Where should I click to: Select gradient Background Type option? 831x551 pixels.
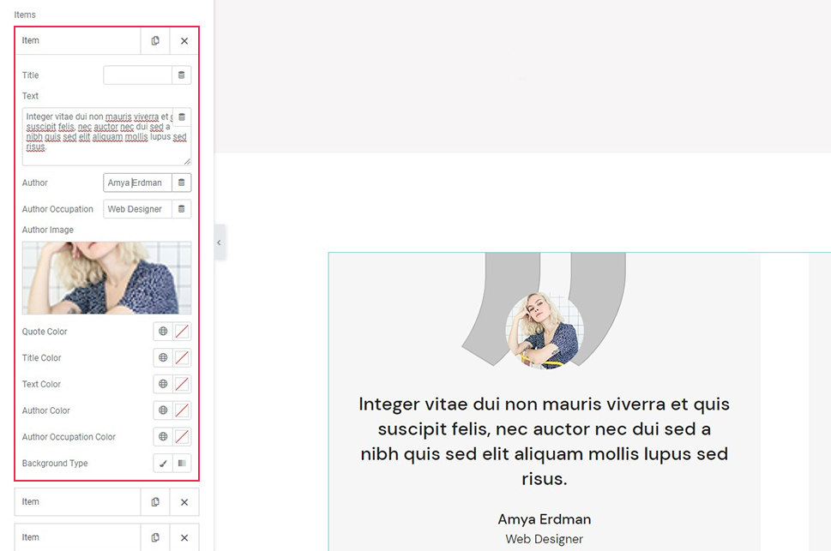[x=182, y=464]
